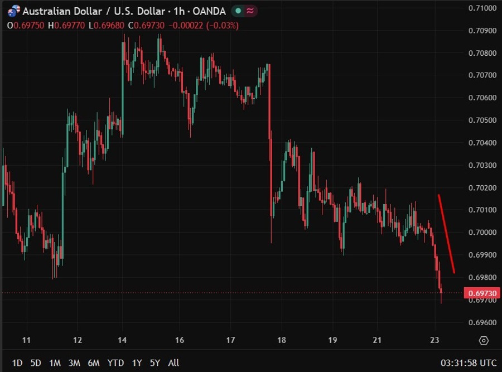
Task: Click date label 16 on time axis
Action: tap(180, 340)
